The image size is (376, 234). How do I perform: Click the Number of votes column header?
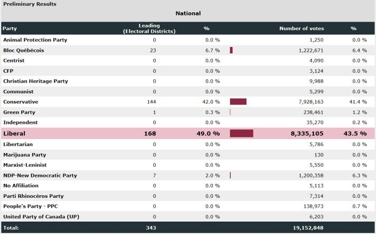pyautogui.click(x=300, y=29)
